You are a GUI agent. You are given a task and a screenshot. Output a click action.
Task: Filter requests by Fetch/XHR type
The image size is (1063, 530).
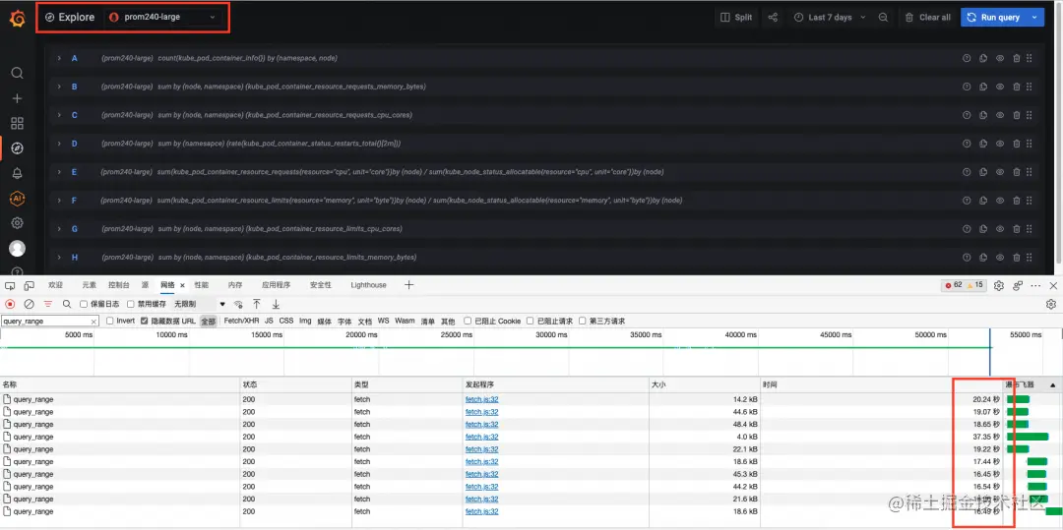[241, 321]
